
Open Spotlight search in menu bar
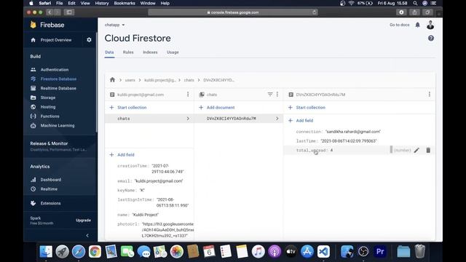pyautogui.click(x=415, y=3)
